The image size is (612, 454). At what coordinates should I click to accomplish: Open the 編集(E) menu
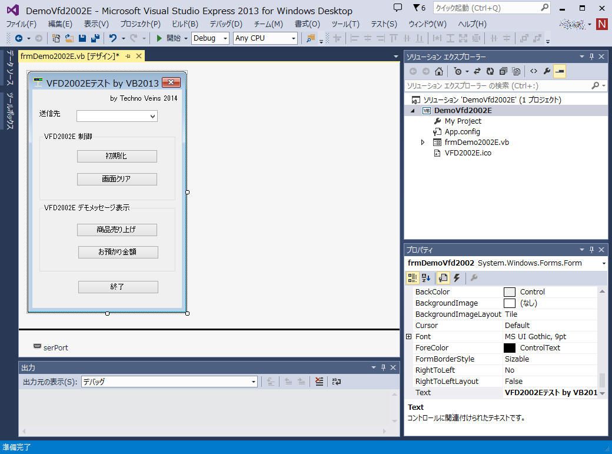[60, 24]
